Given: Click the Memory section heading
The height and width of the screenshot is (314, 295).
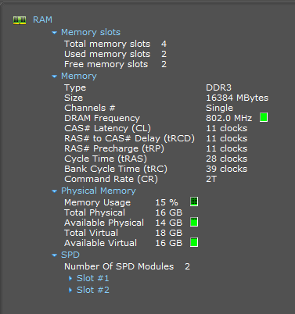Looking at the screenshot, I should 79,76.
